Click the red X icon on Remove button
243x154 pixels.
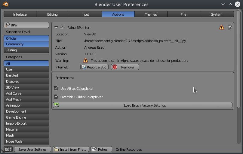[x=115, y=67]
